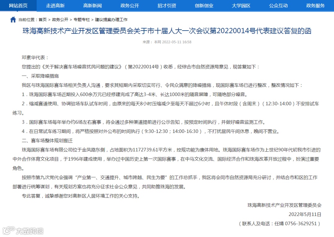This screenshot has width=334, height=237.
Task: Click item 1 about 600余万元 隔音屏障
Action: 135,95
